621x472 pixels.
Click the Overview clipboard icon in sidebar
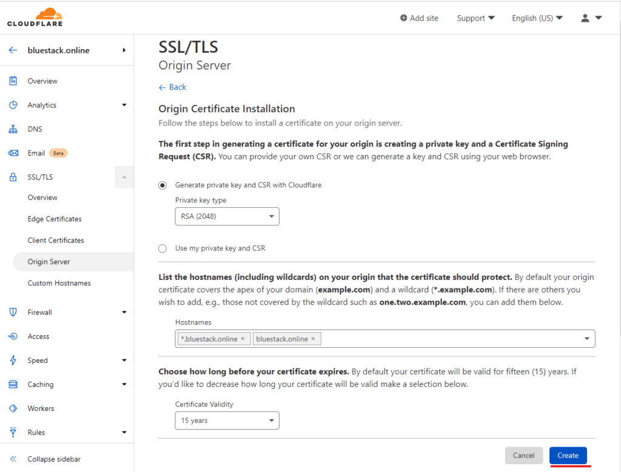(13, 81)
